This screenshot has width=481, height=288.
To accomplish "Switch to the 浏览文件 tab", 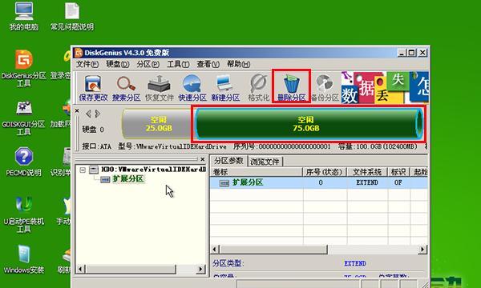I will coord(265,162).
